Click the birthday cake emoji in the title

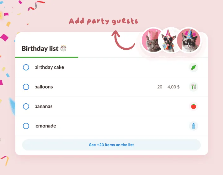pos(63,48)
